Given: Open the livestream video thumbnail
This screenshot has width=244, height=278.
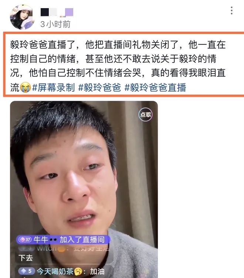Looking at the screenshot, I should 84,189.
